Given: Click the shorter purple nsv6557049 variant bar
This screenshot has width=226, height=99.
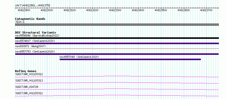Looking at the screenshot, I should coord(130,59).
